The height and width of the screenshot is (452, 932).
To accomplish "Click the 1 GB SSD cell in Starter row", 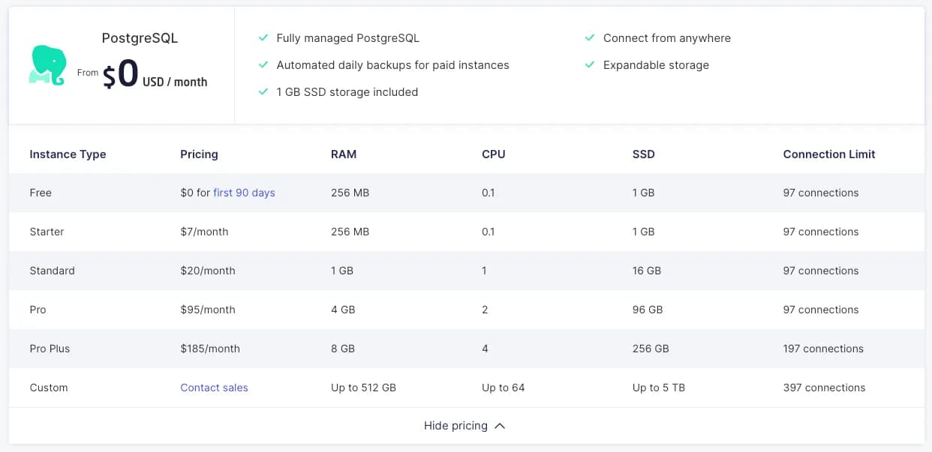I will pos(644,232).
